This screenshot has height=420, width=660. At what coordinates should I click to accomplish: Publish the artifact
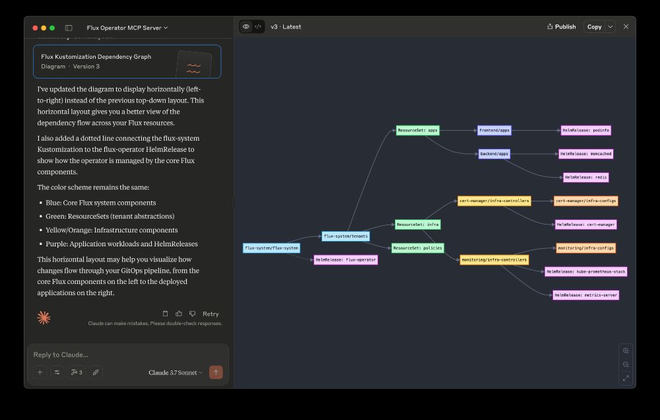562,26
